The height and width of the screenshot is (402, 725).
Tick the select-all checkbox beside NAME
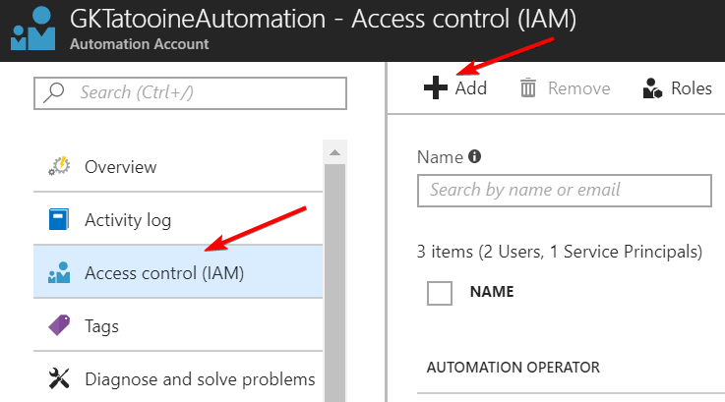(x=440, y=293)
